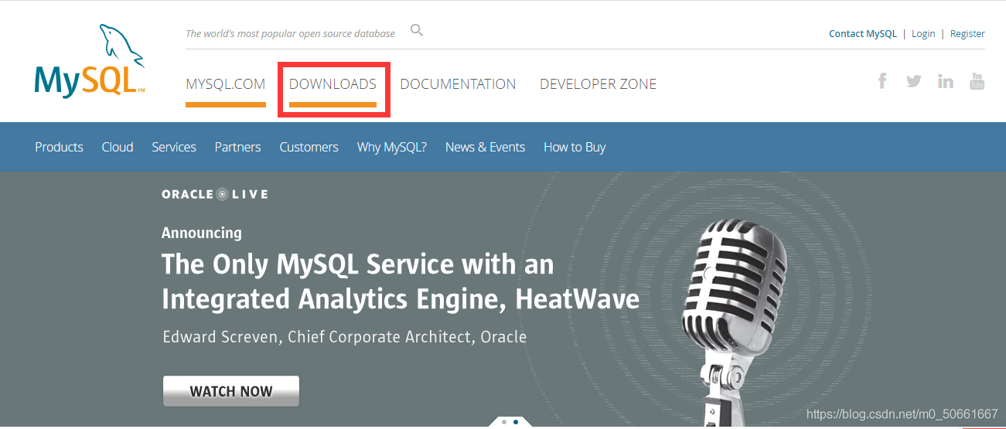Open the How to Buy menu item

pyautogui.click(x=575, y=147)
